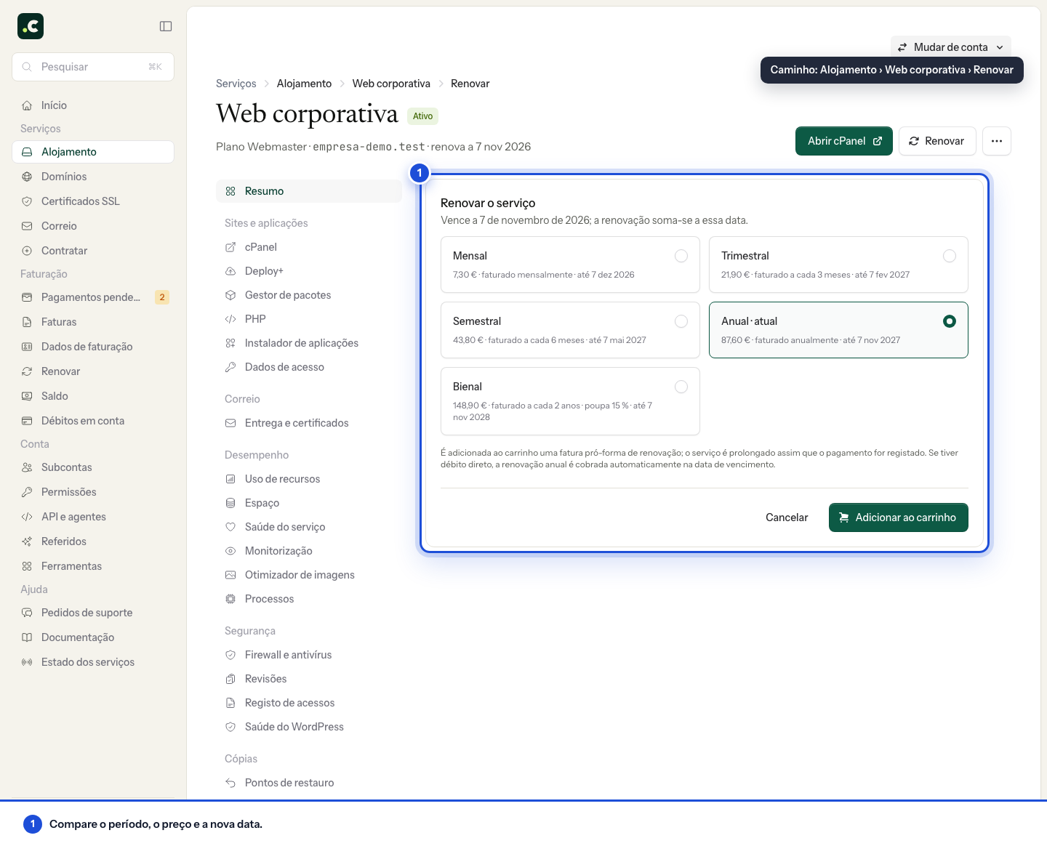
Task: Click the database icon beside Espaço
Action: coord(230,503)
